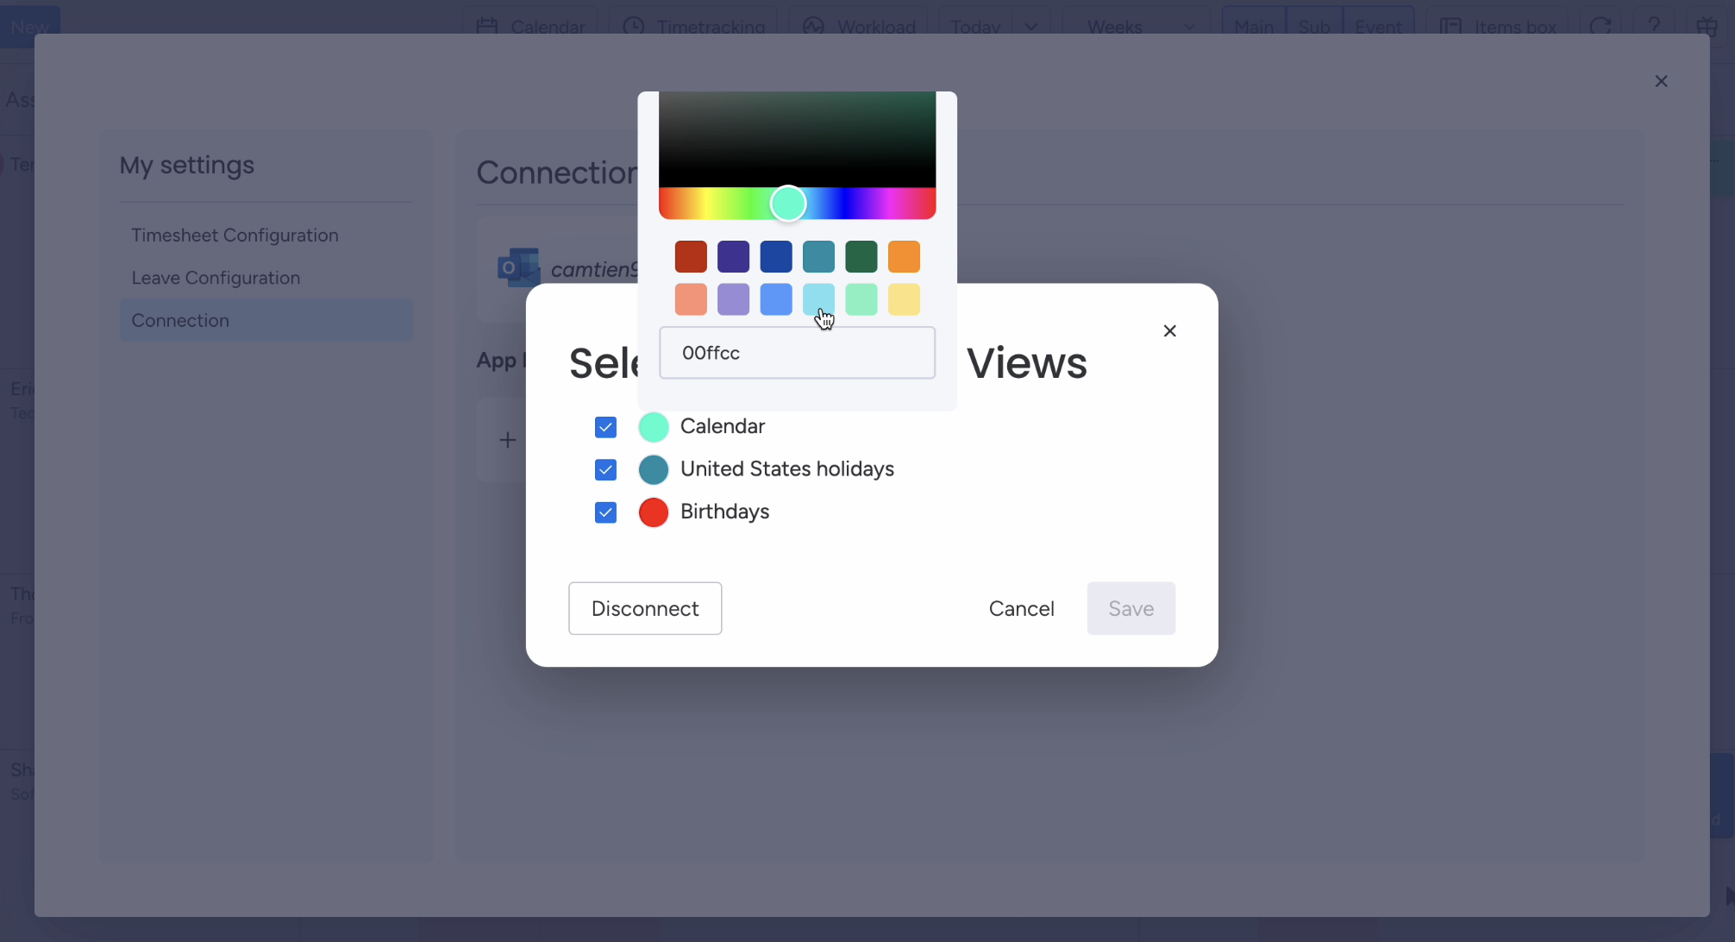1735x942 pixels.
Task: Switch to the Event tab
Action: pos(1378,26)
